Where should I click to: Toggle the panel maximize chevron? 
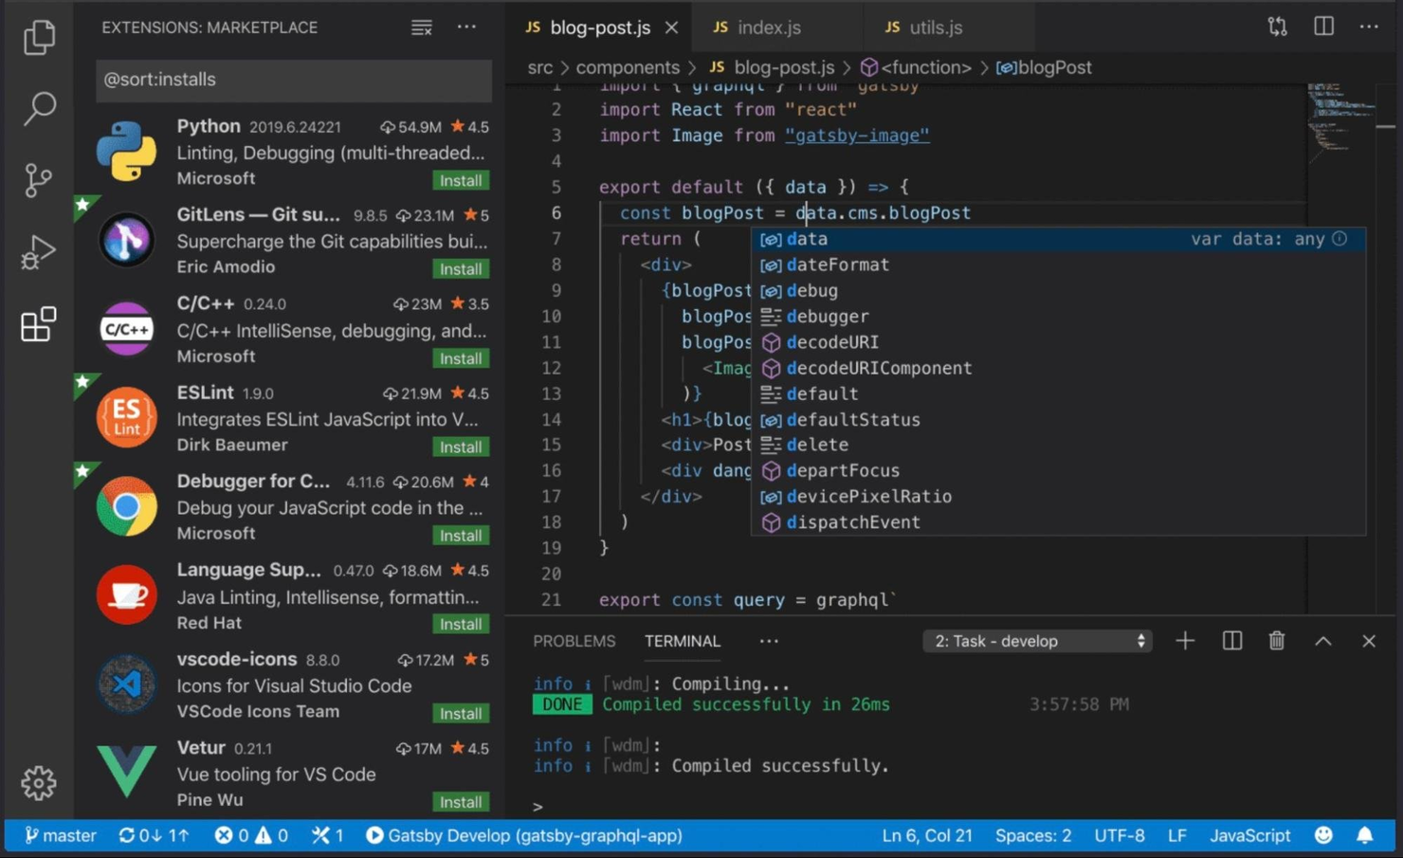point(1323,641)
